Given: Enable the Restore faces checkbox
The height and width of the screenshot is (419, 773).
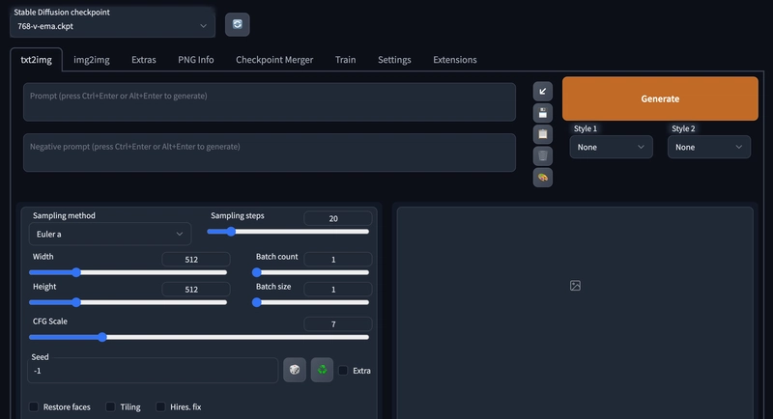Looking at the screenshot, I should (x=34, y=406).
